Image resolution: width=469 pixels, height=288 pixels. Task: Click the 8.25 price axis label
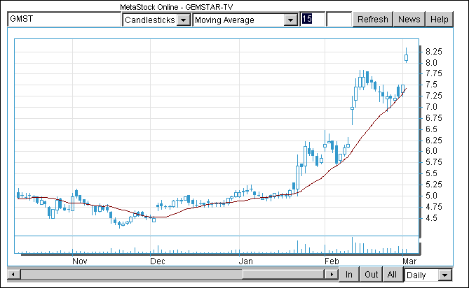coord(434,52)
